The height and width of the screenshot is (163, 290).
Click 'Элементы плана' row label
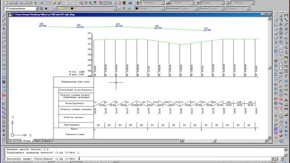click(75, 134)
